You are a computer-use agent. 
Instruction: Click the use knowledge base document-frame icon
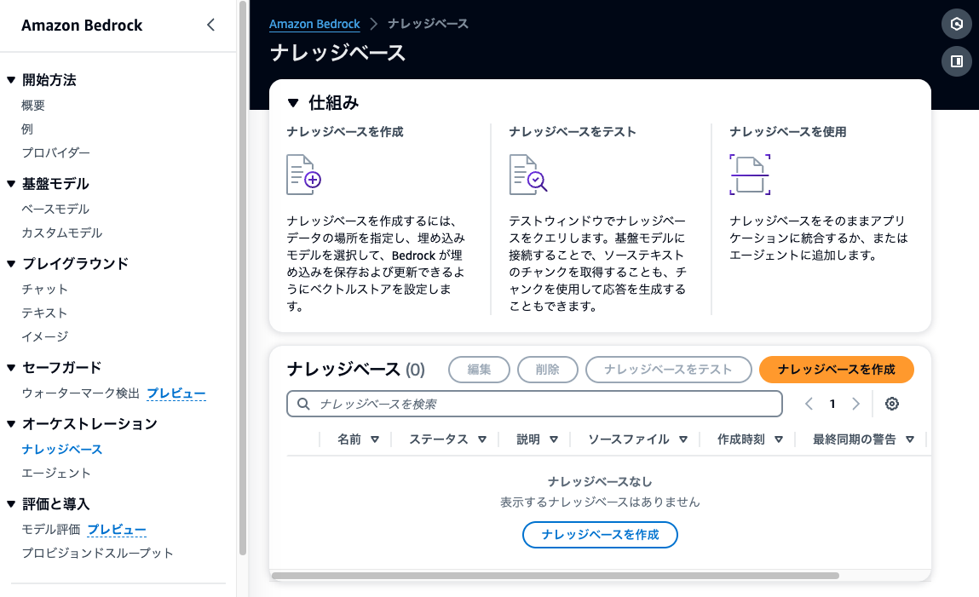tap(750, 175)
